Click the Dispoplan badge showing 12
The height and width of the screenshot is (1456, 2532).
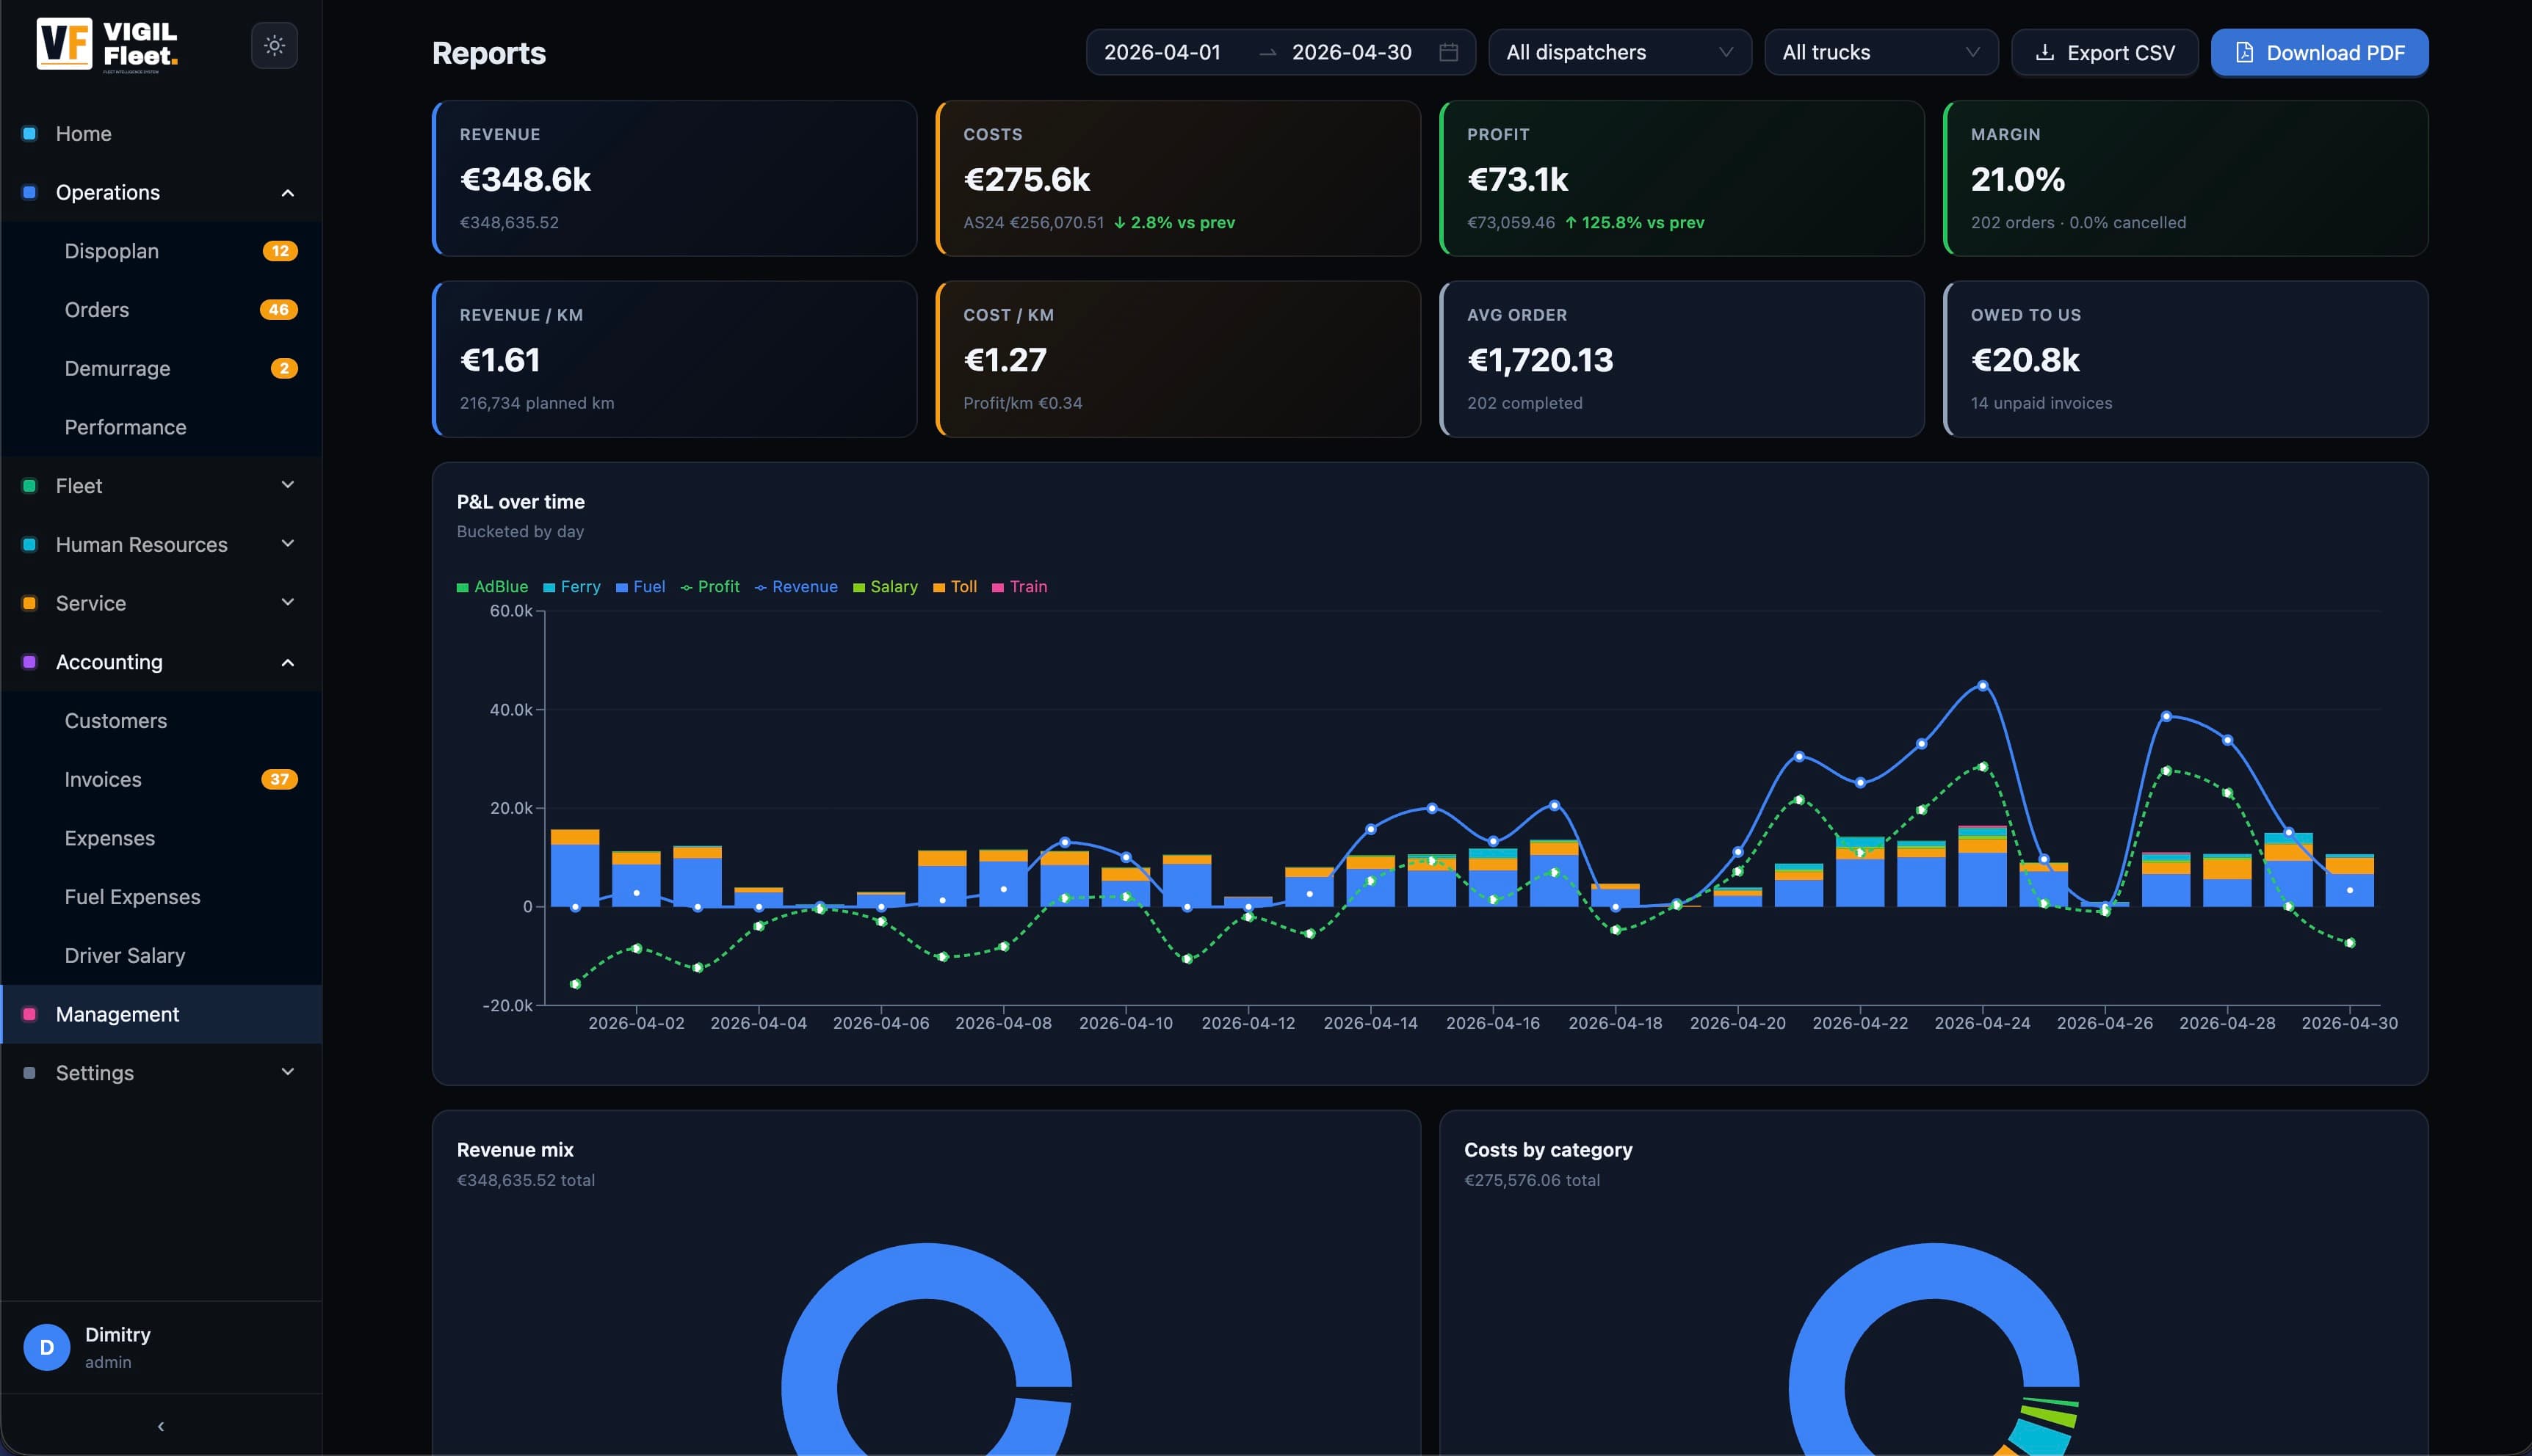(x=280, y=251)
